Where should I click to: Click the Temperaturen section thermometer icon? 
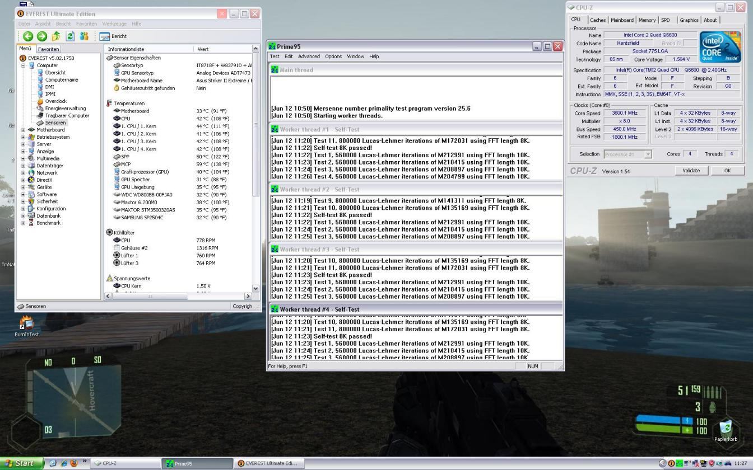pyautogui.click(x=109, y=104)
